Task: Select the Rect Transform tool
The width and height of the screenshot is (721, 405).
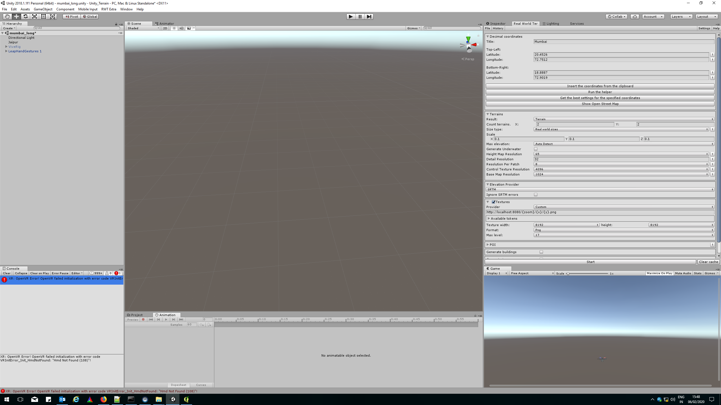Action: click(43, 17)
